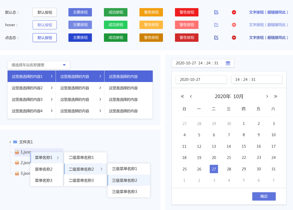This screenshot has height=210, width=293.
Task: Click the blue edit pencil icon on the default row
Action: [x=216, y=12]
